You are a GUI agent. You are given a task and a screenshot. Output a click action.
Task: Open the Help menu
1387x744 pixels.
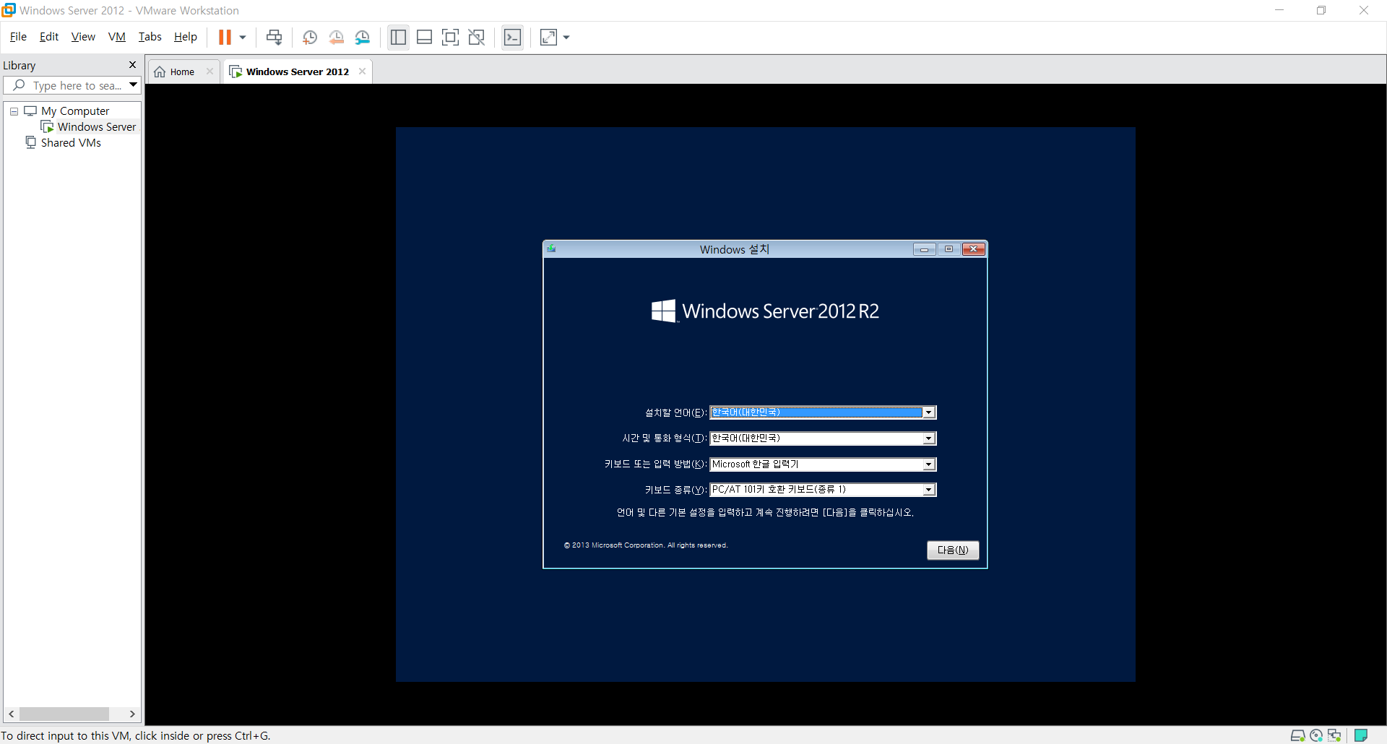pyautogui.click(x=185, y=37)
